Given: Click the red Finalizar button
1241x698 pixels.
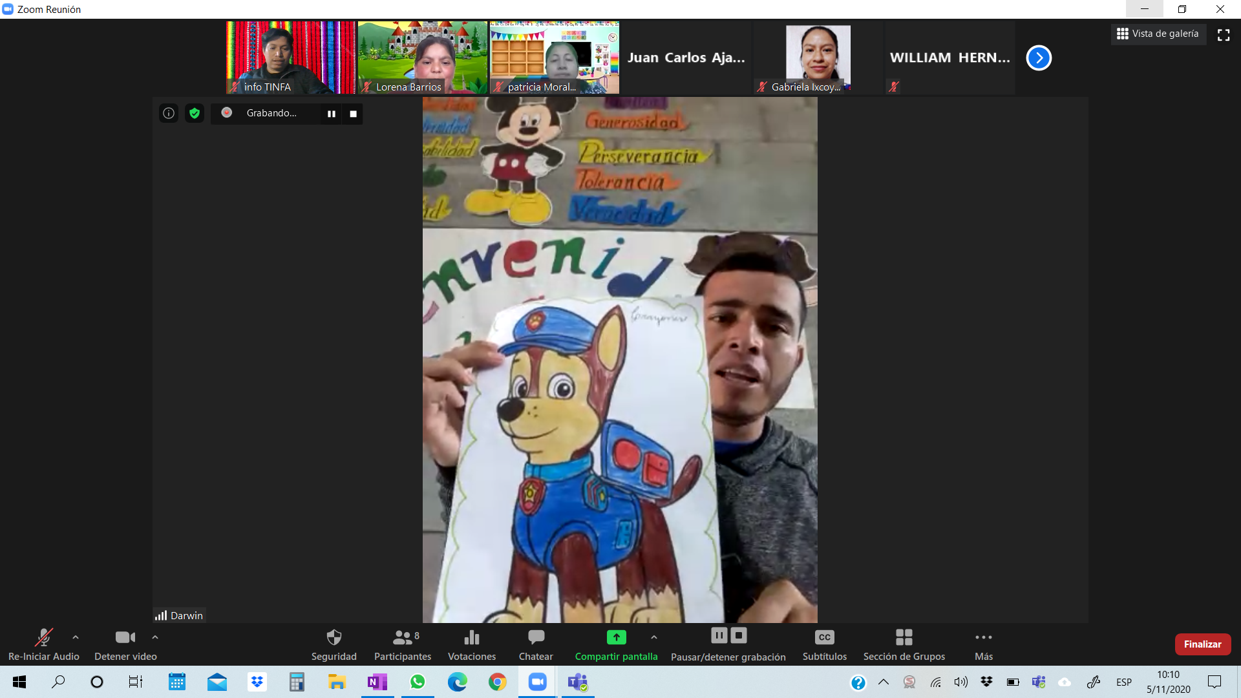Looking at the screenshot, I should [x=1202, y=644].
